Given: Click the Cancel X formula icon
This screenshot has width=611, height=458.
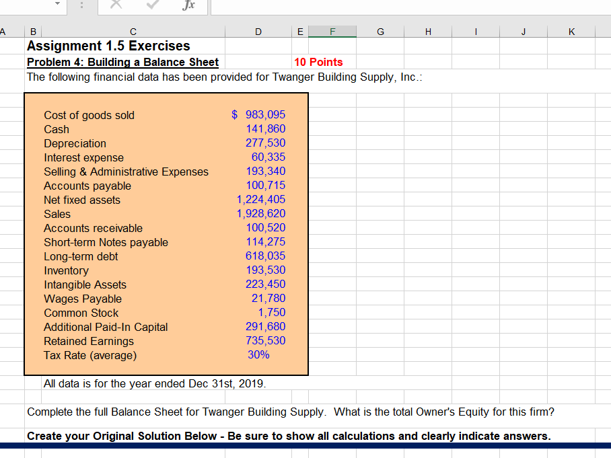Looking at the screenshot, I should [116, 4].
